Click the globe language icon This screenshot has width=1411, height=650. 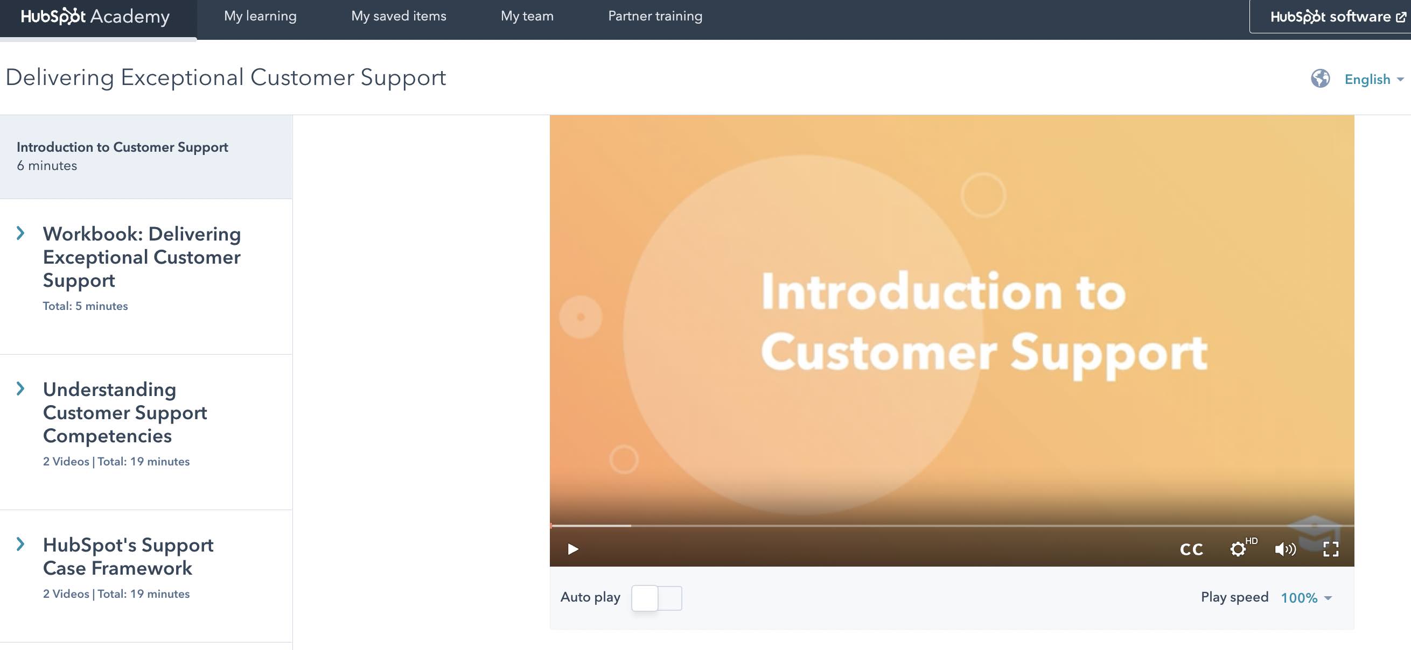click(x=1321, y=79)
